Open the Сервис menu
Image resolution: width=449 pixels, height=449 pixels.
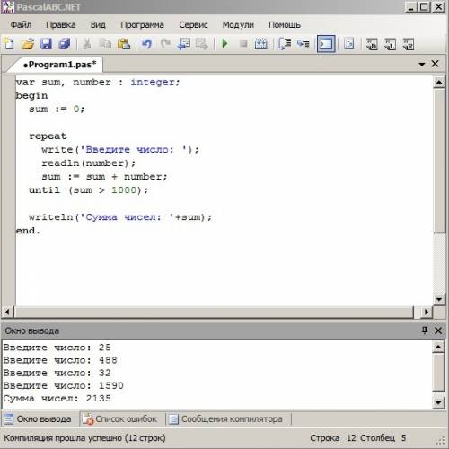(193, 25)
